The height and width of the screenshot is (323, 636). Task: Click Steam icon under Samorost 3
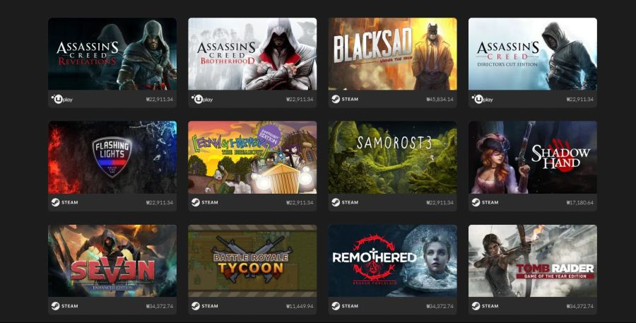click(x=336, y=202)
